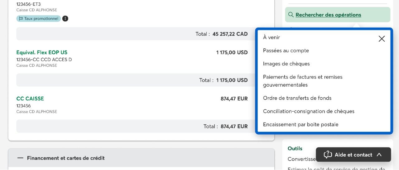This screenshot has width=399, height=170.
Task: Choose Passées au compte option
Action: 286,51
